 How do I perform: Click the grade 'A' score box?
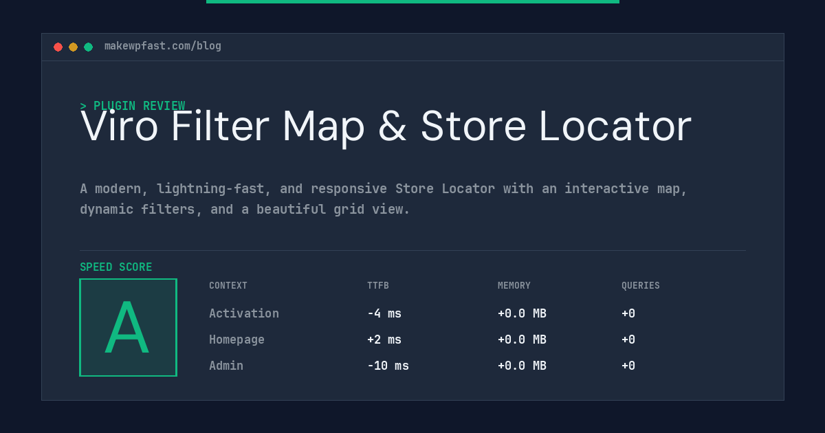128,327
